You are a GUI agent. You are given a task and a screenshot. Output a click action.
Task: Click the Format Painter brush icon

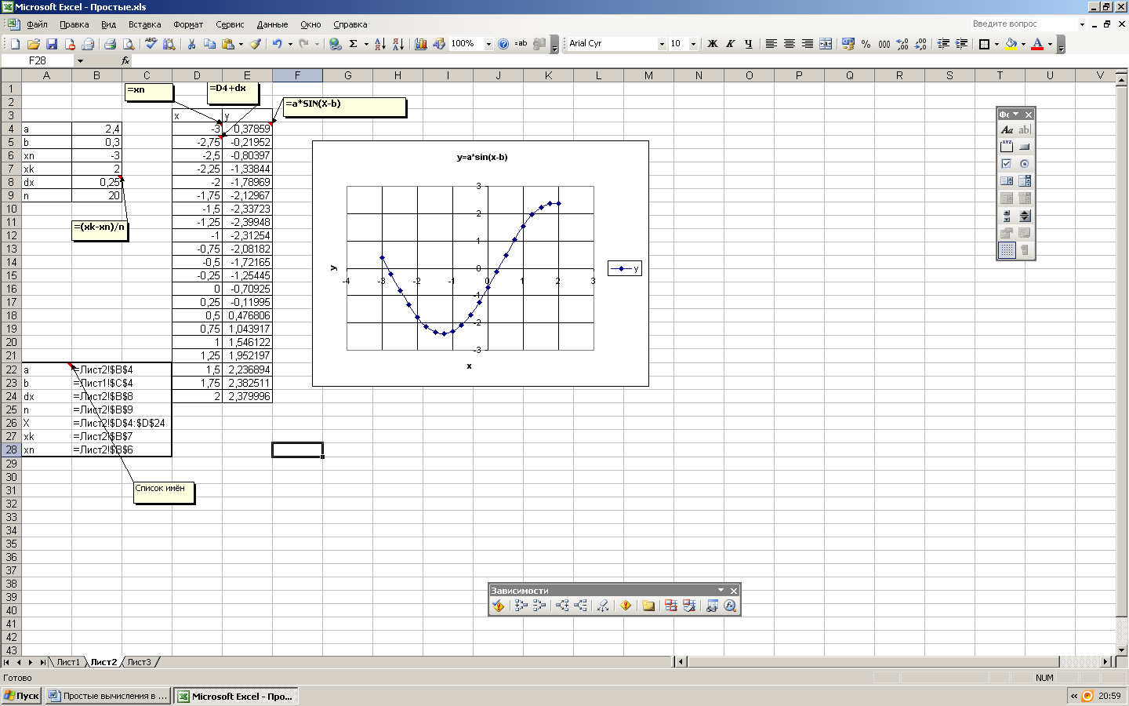(256, 44)
